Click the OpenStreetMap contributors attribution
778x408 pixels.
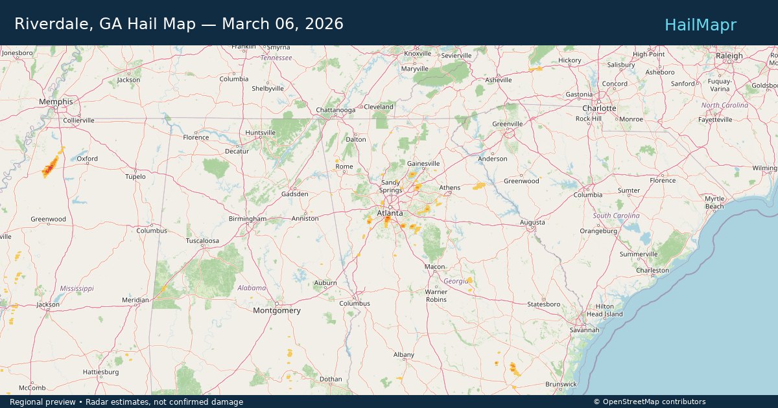click(x=649, y=402)
